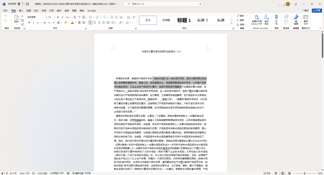
Task: Click the Comments button
Action: click(x=305, y=10)
